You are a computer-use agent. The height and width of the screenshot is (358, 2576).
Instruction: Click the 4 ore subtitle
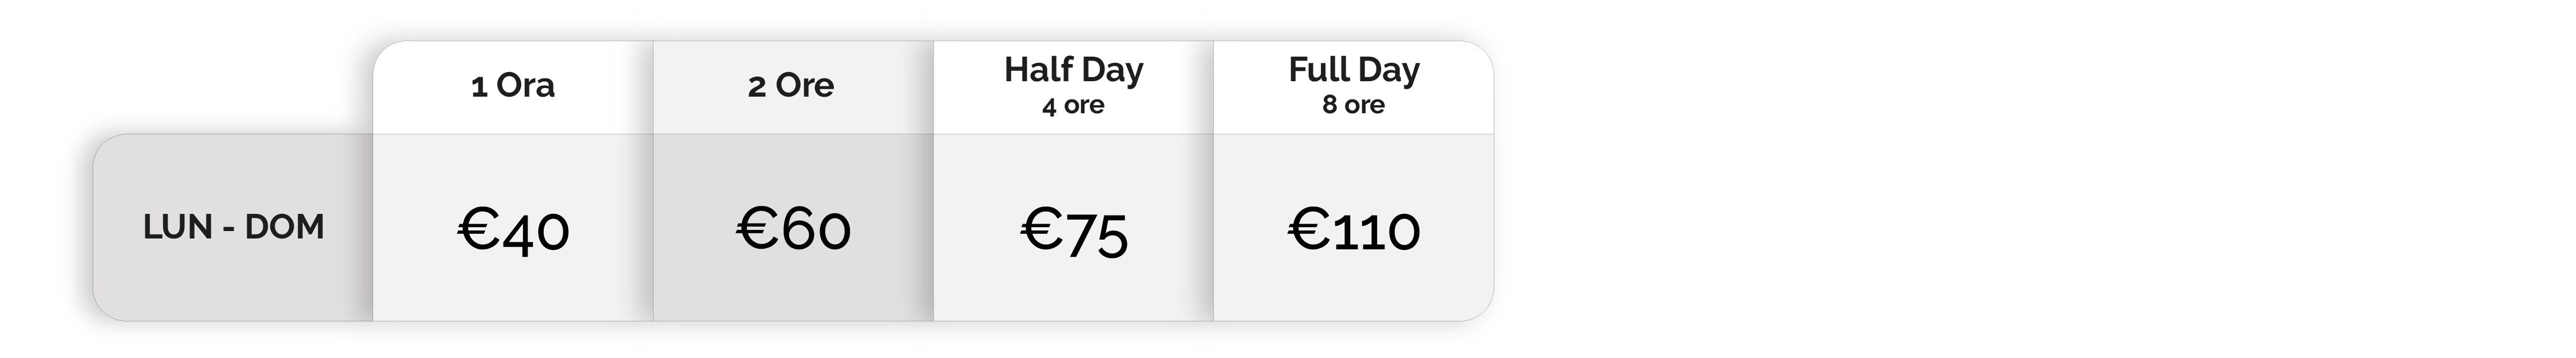1073,105
